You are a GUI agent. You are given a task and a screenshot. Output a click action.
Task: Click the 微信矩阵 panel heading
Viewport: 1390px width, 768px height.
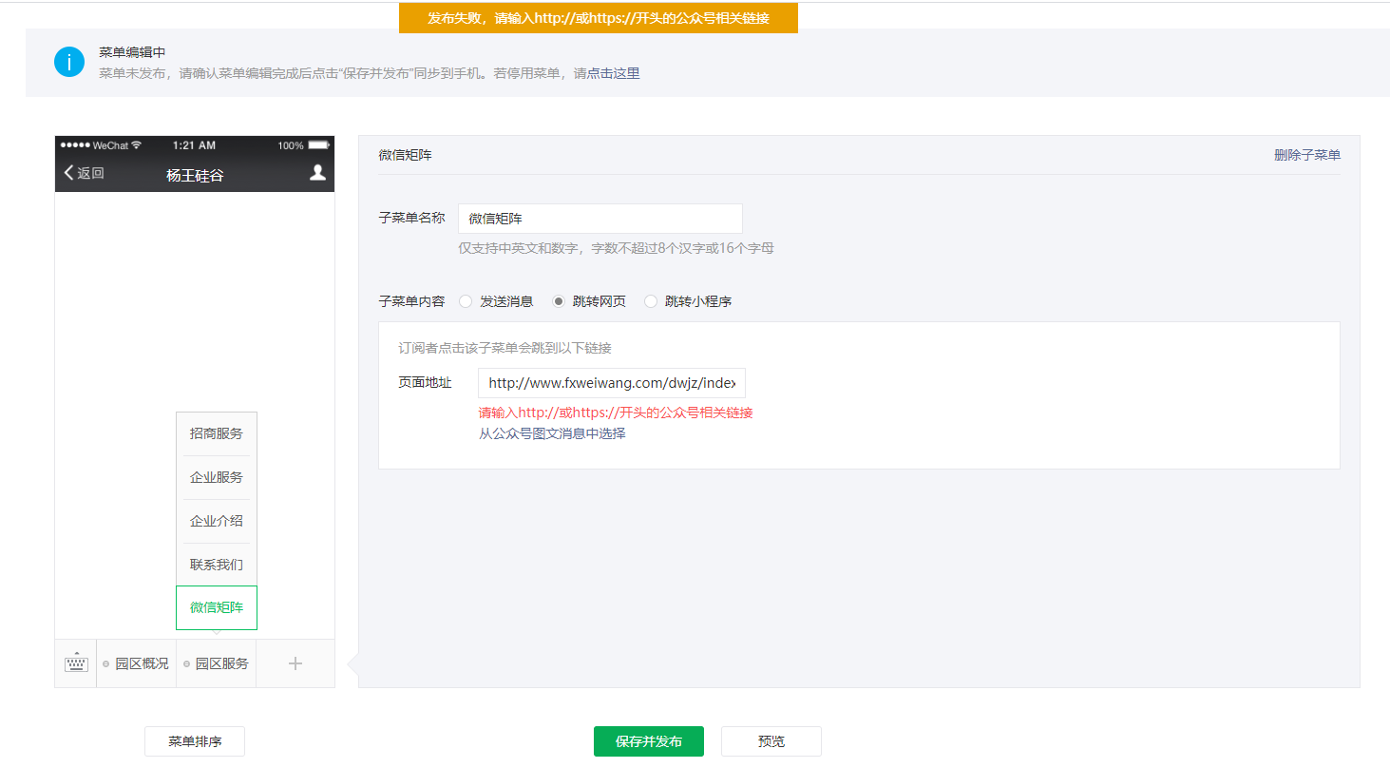(405, 155)
